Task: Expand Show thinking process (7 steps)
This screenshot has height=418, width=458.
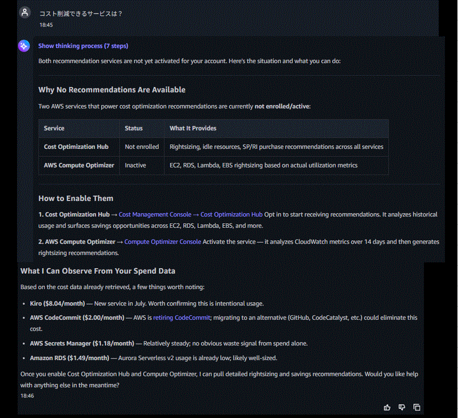Action: point(83,46)
